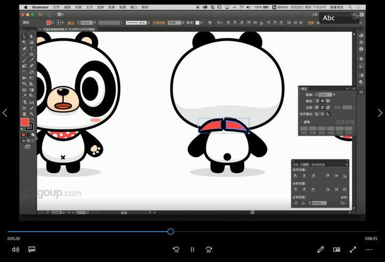The width and height of the screenshot is (385, 262).
Task: Select the Line Segment tool
Action: coord(24,54)
